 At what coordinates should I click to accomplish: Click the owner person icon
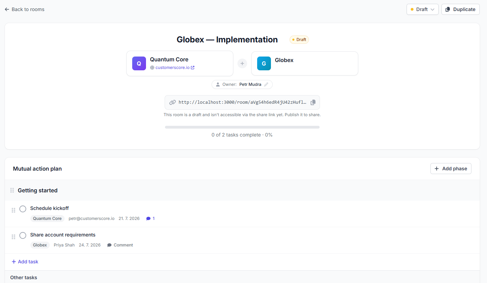(218, 84)
